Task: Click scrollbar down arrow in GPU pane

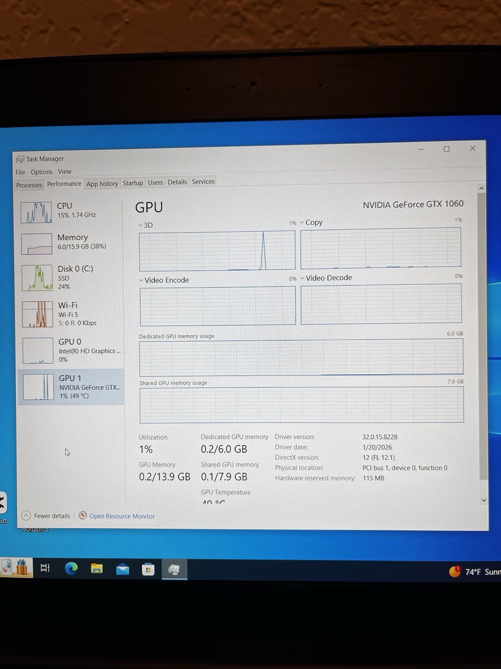Action: coord(484,500)
